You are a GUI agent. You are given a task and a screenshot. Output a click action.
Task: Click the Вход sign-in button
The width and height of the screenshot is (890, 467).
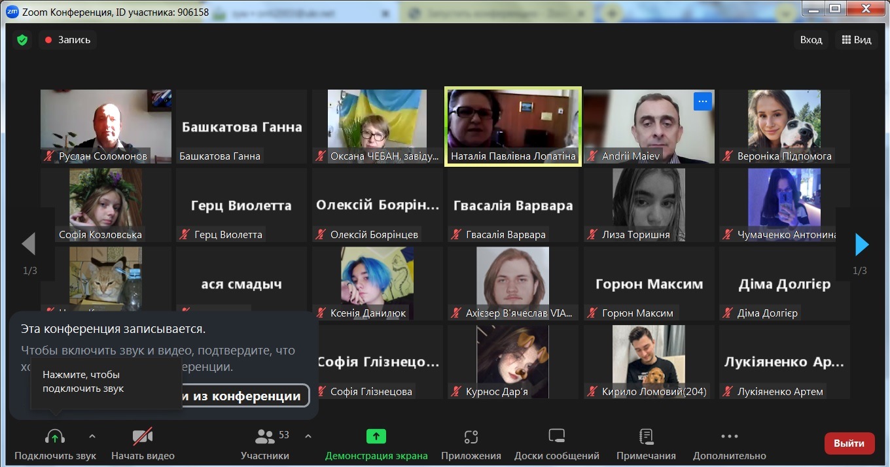coord(811,40)
